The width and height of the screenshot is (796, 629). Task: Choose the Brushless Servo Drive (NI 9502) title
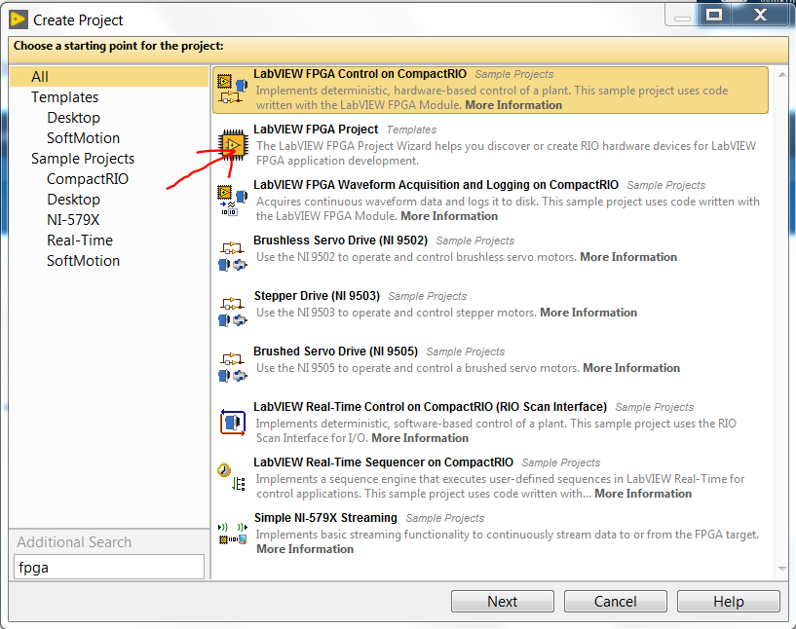click(x=341, y=240)
